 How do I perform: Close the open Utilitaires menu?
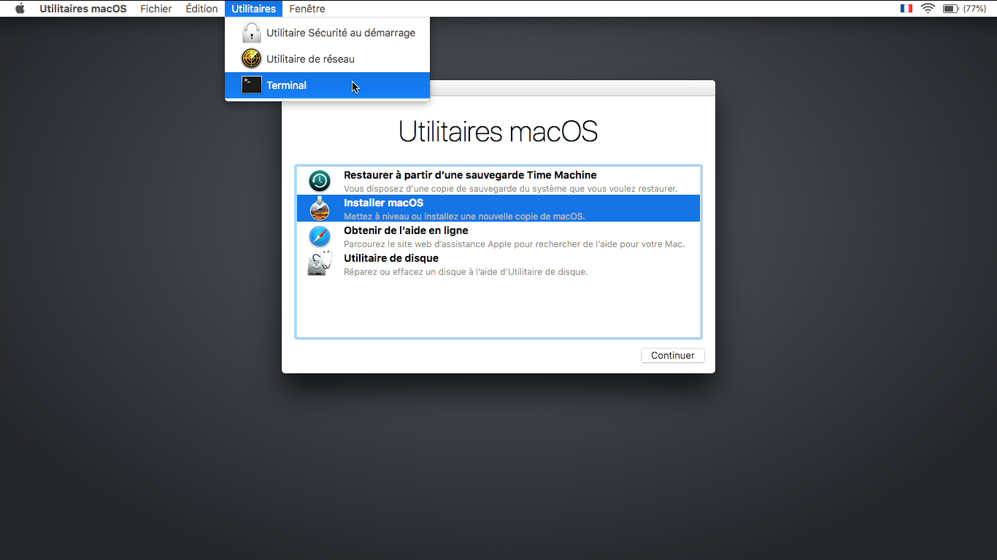[x=253, y=9]
